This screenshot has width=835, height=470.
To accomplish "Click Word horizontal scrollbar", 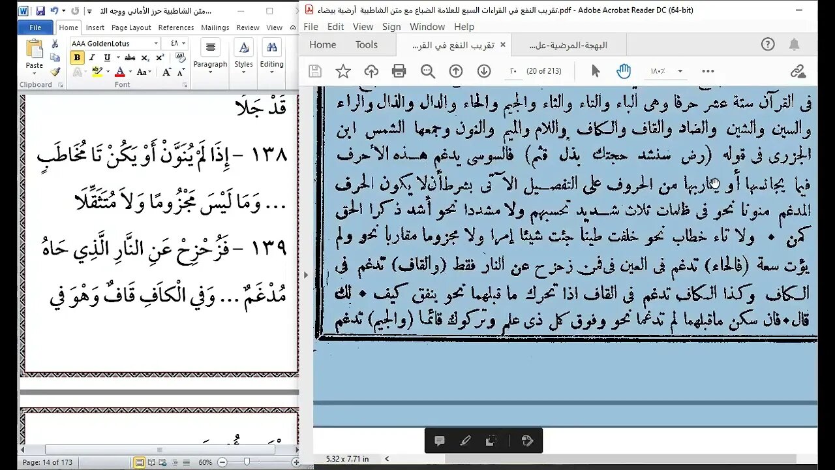I will tap(160, 450).
